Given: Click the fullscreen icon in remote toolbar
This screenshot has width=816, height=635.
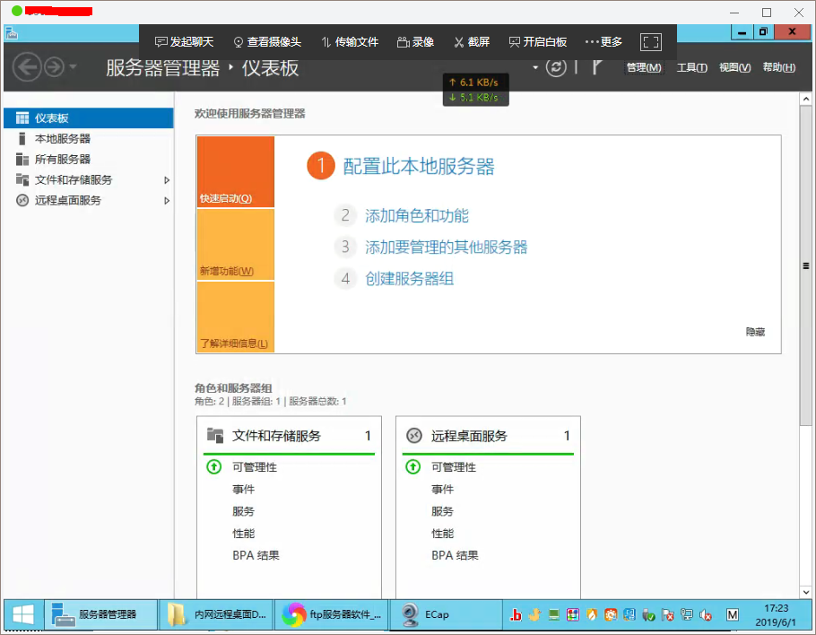Looking at the screenshot, I should pyautogui.click(x=650, y=42).
